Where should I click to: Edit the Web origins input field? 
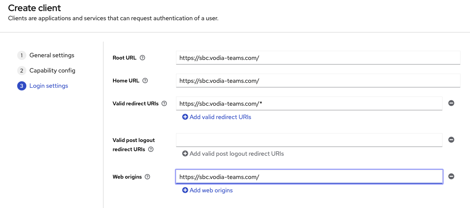[309, 177]
